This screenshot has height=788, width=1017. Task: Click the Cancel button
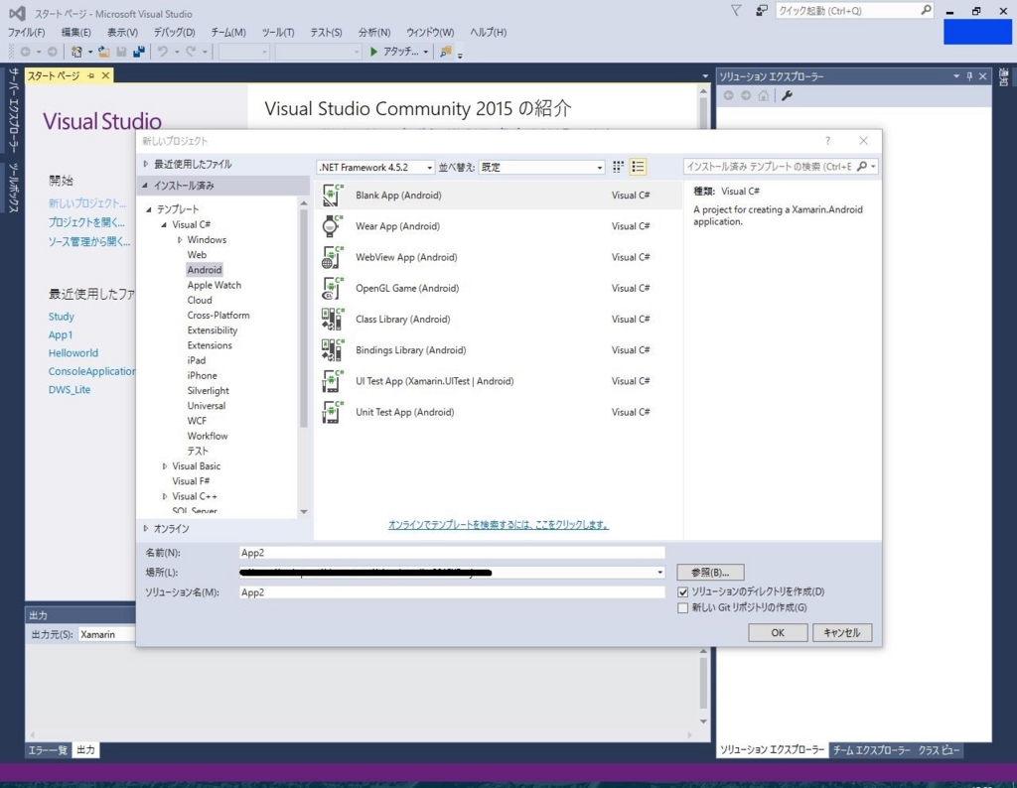pos(842,633)
